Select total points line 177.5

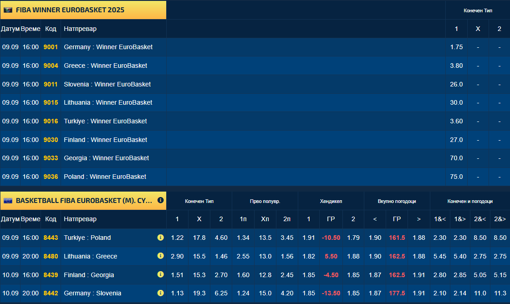click(x=397, y=293)
